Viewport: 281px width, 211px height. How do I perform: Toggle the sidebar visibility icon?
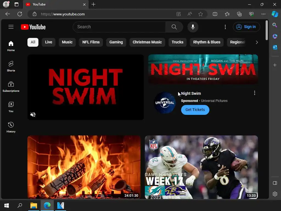275,183
